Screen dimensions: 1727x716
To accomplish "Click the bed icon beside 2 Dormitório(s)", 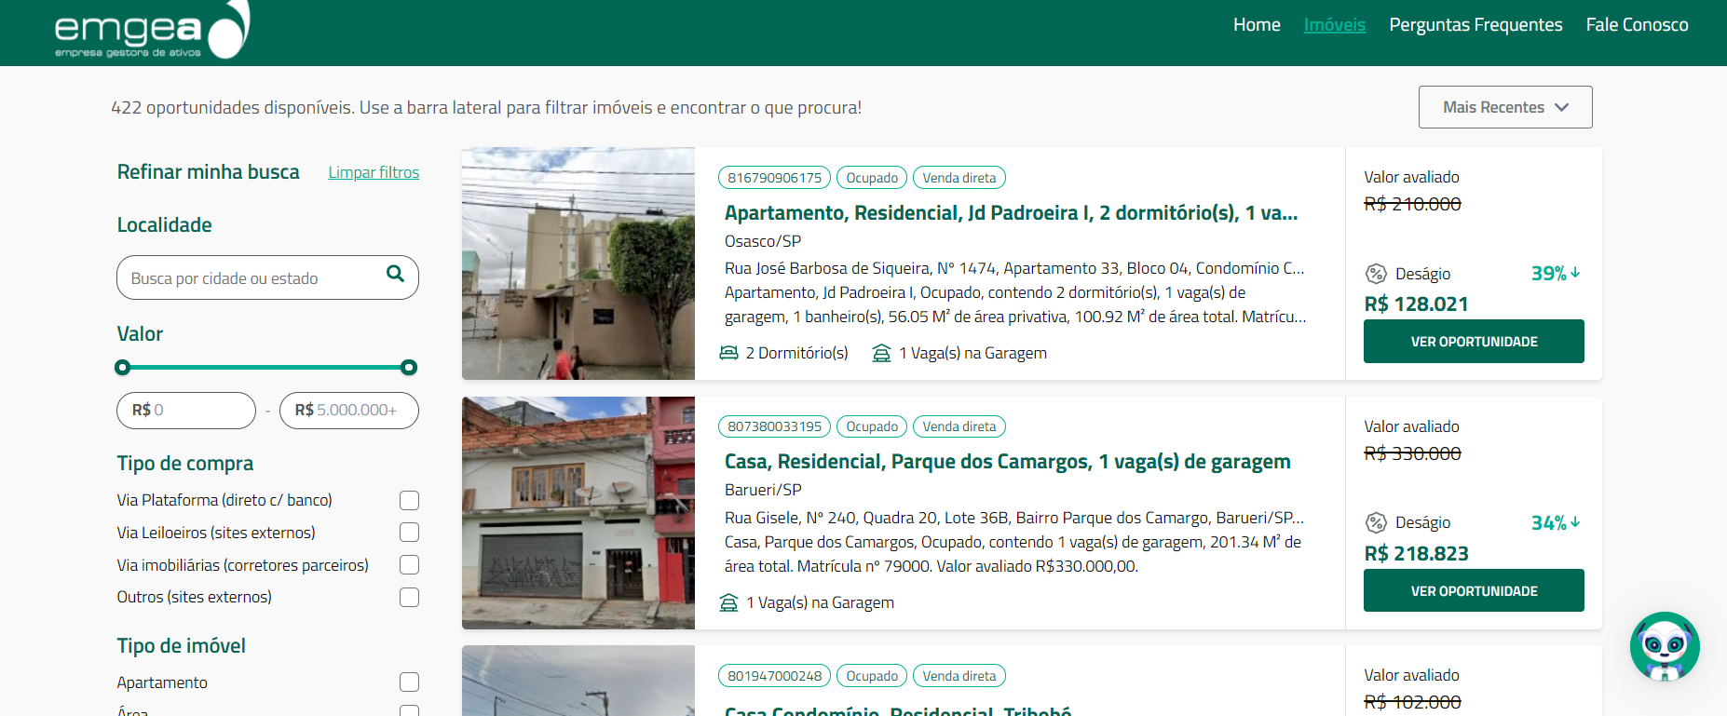I will (x=729, y=353).
